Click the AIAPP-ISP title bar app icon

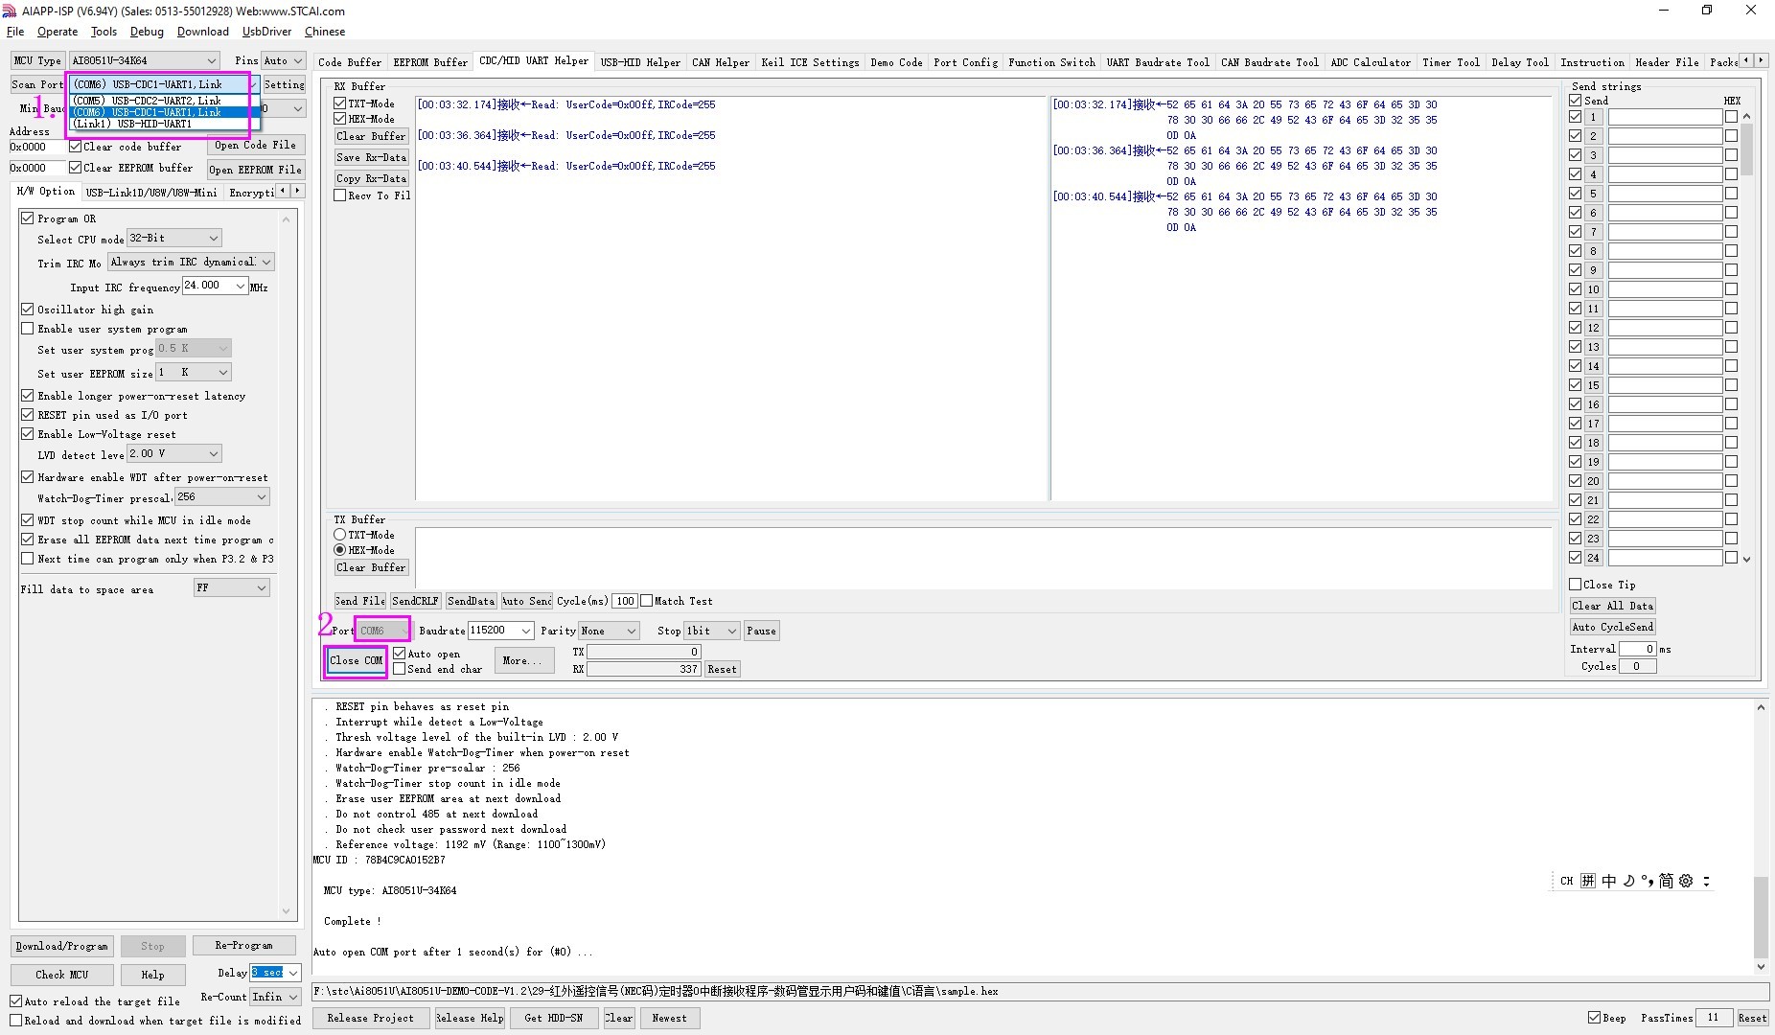click(10, 11)
